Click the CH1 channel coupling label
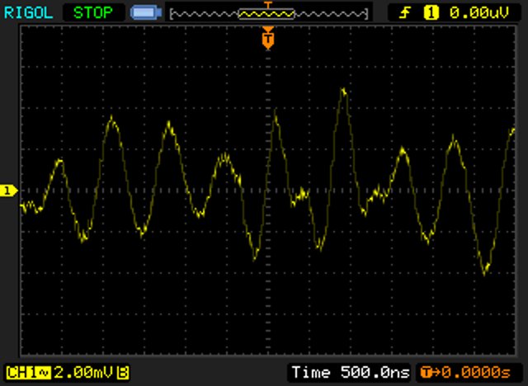 pos(28,373)
